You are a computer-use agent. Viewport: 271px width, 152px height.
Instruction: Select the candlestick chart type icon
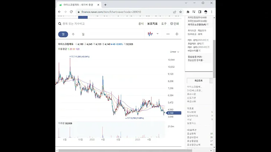click(150, 34)
